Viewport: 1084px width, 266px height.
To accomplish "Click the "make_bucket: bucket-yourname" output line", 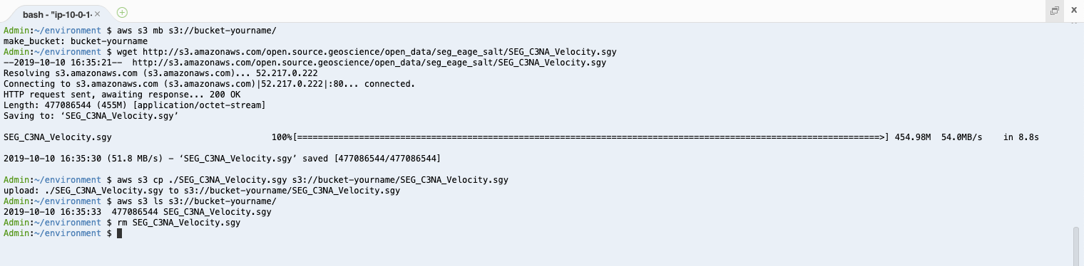I will coord(75,41).
